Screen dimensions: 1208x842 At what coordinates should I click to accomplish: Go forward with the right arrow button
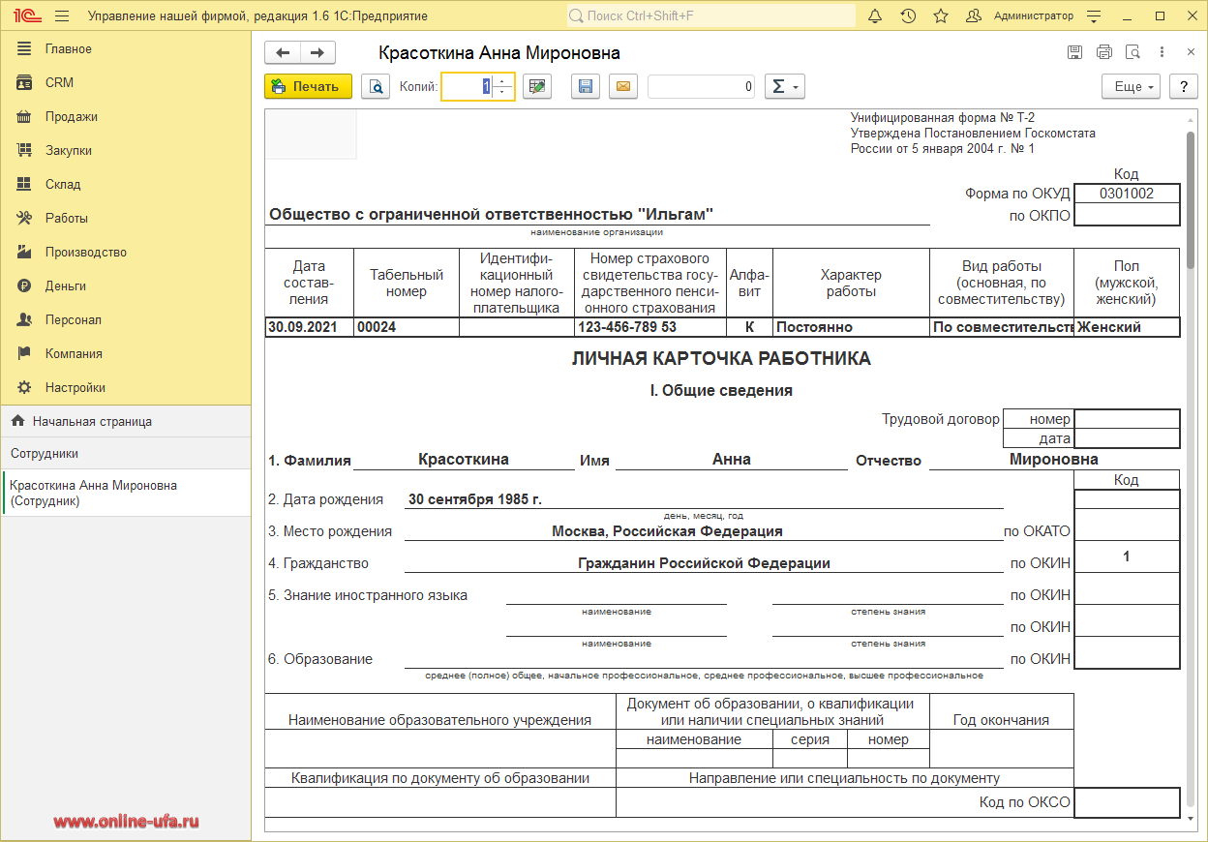(x=317, y=53)
